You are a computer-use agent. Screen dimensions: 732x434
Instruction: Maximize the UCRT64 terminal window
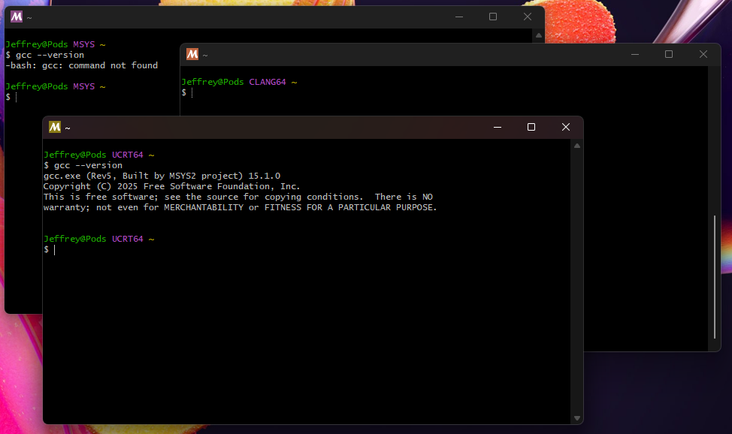(531, 127)
